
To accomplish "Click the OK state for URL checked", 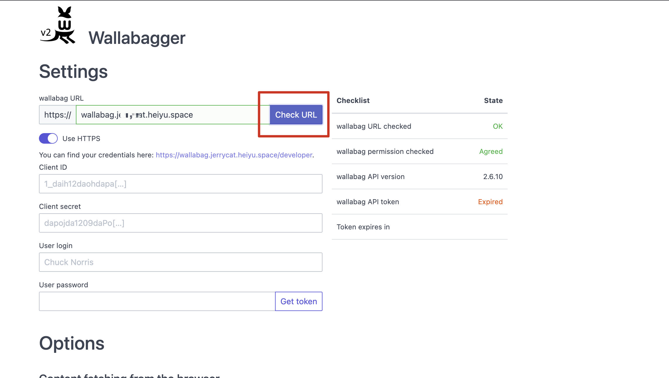I will click(x=498, y=126).
